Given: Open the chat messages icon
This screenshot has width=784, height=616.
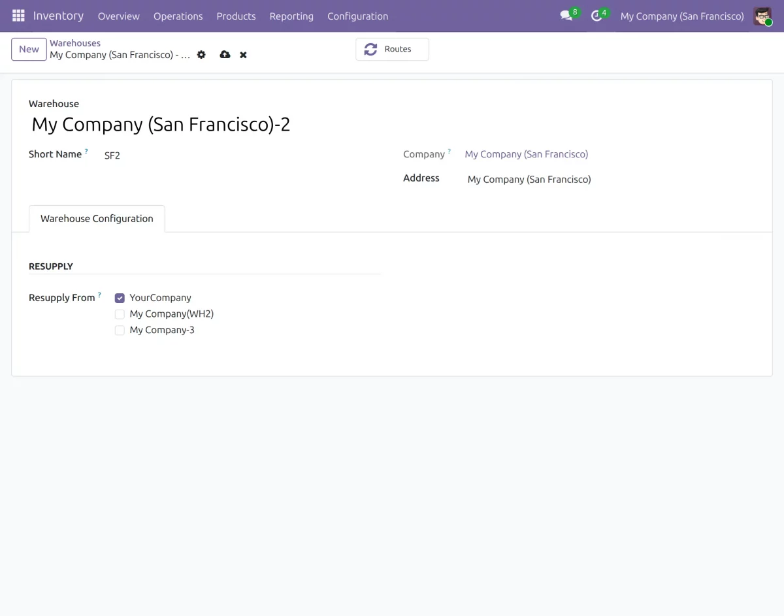Looking at the screenshot, I should pos(566,16).
